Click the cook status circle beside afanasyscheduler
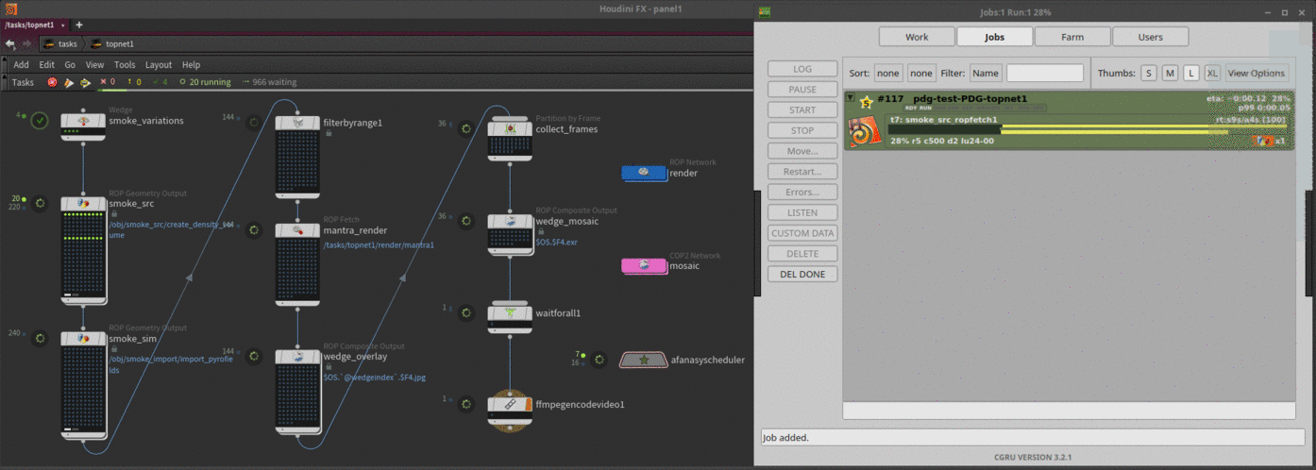1316x470 pixels. pyautogui.click(x=598, y=360)
